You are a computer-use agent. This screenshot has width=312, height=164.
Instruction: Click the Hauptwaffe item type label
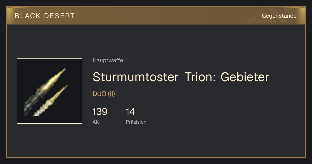[x=108, y=60]
